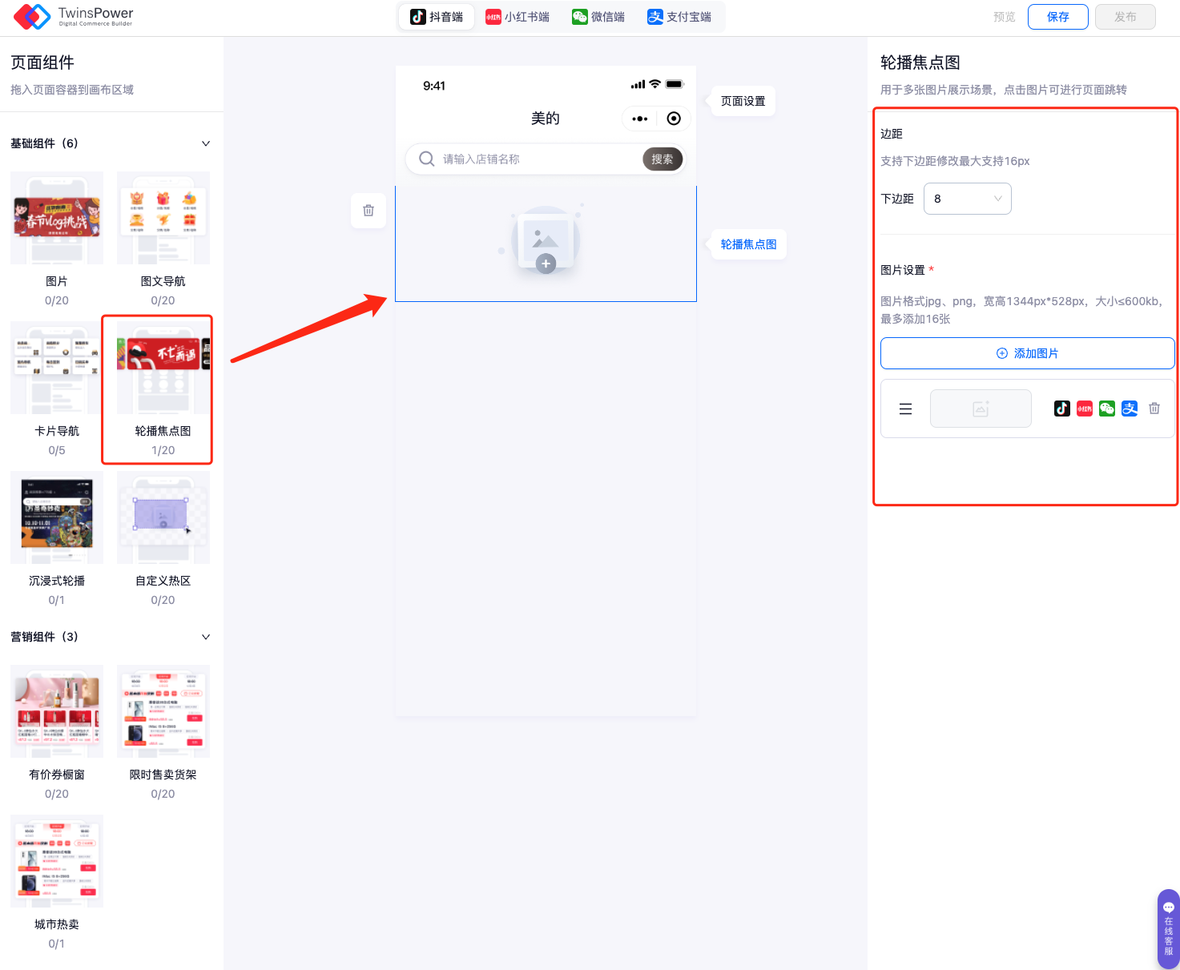Collapse the 基础组件 section
The width and height of the screenshot is (1180, 970).
click(x=206, y=143)
